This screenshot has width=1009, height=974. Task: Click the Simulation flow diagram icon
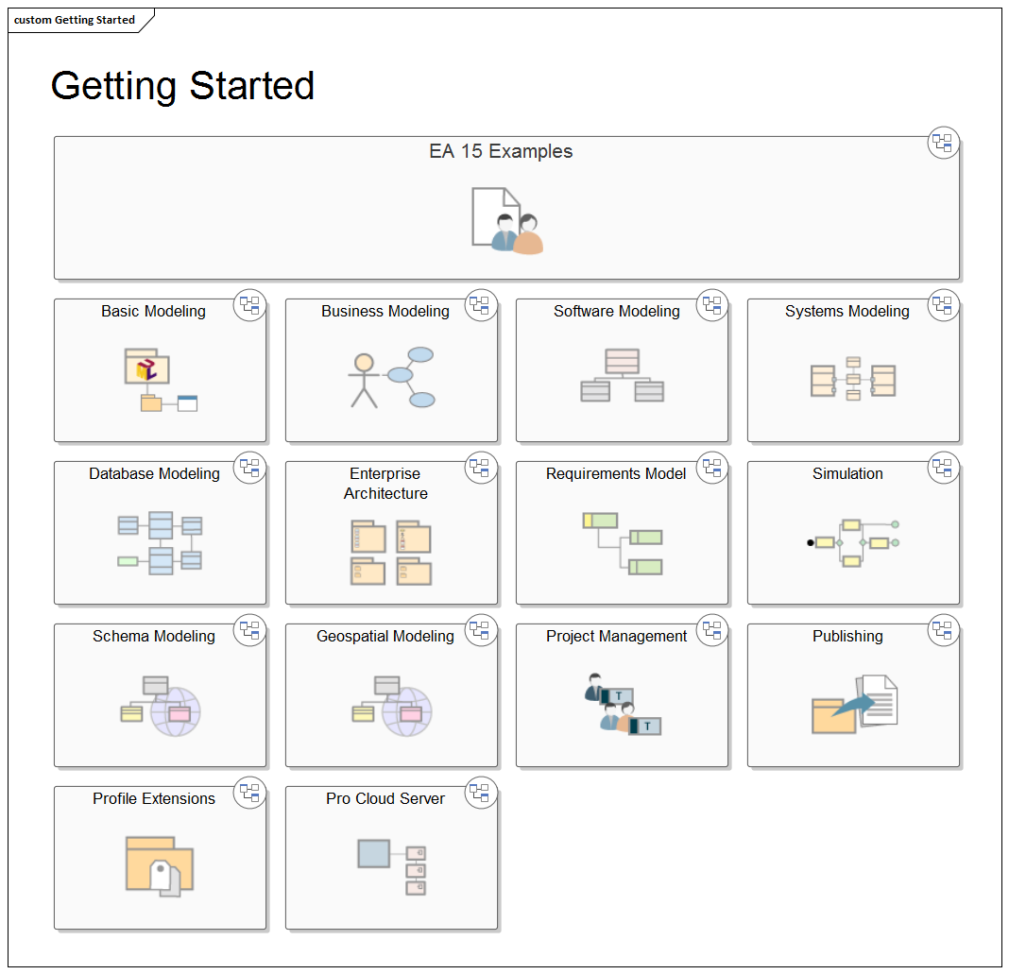852,542
